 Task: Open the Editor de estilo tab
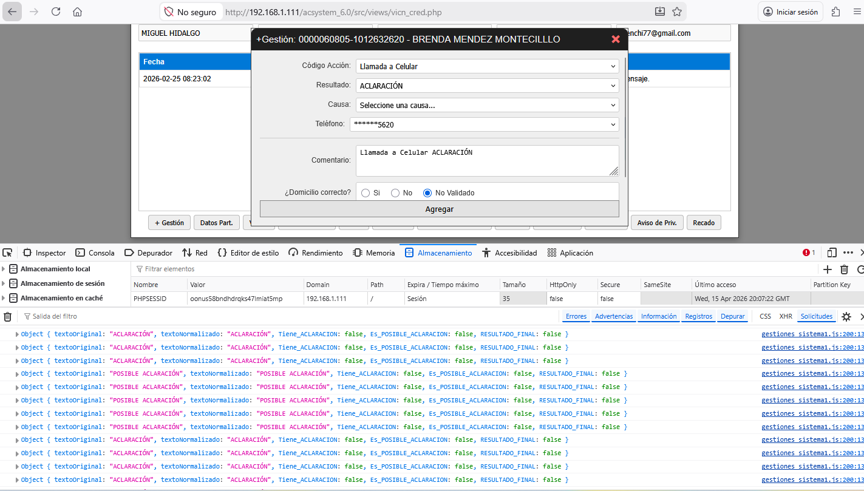[248, 252]
